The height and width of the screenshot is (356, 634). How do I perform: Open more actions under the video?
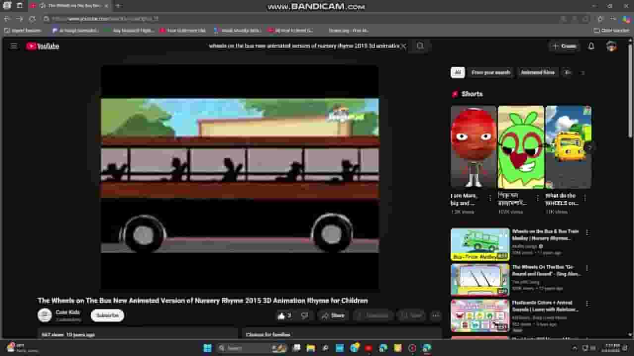coord(435,315)
